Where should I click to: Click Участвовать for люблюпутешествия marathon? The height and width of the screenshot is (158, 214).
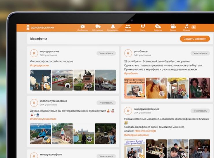pyautogui.click(x=106, y=103)
